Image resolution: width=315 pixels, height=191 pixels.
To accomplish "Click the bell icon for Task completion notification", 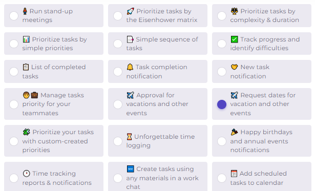I will (x=130, y=67).
